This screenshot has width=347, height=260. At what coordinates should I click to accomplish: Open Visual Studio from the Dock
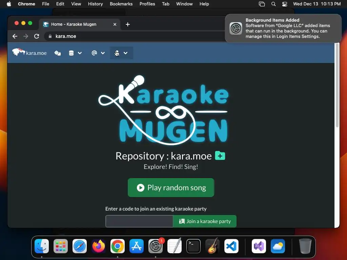coord(259,246)
